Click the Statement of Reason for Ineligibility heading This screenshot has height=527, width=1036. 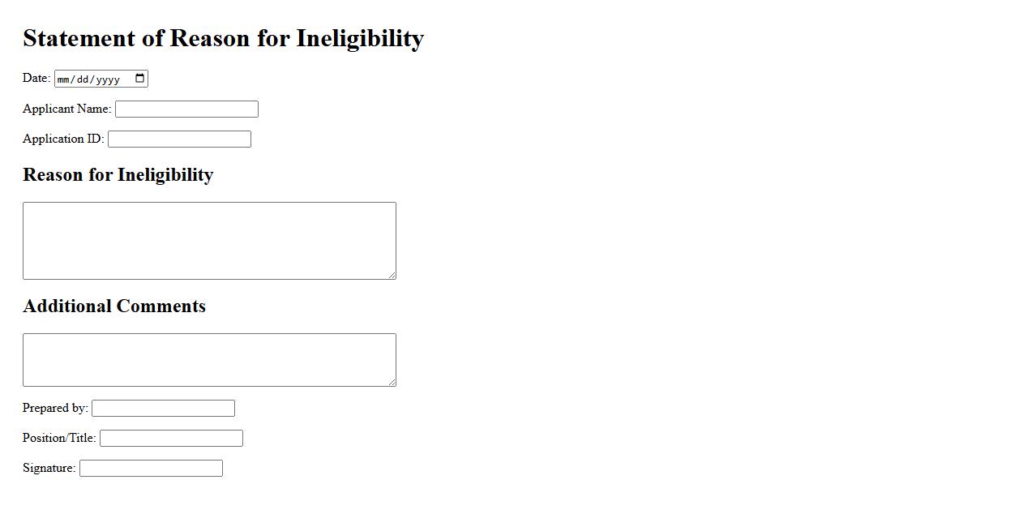coord(223,38)
